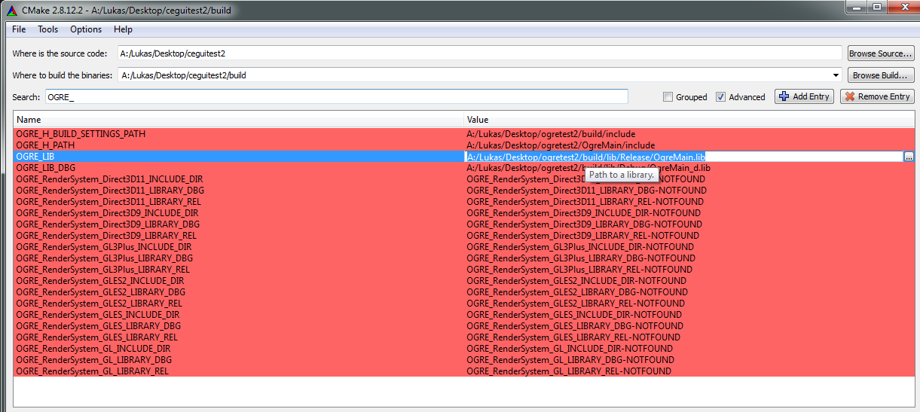The width and height of the screenshot is (920, 412).
Task: Open the File menu
Action: click(19, 29)
